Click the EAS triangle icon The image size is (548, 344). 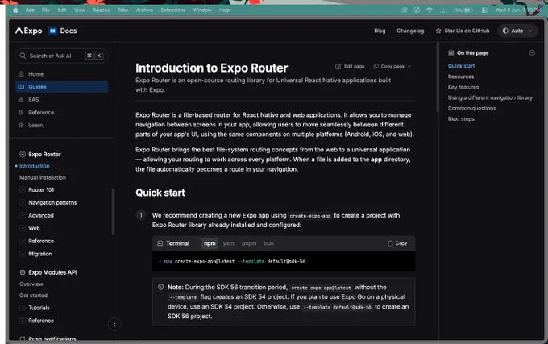pos(21,100)
